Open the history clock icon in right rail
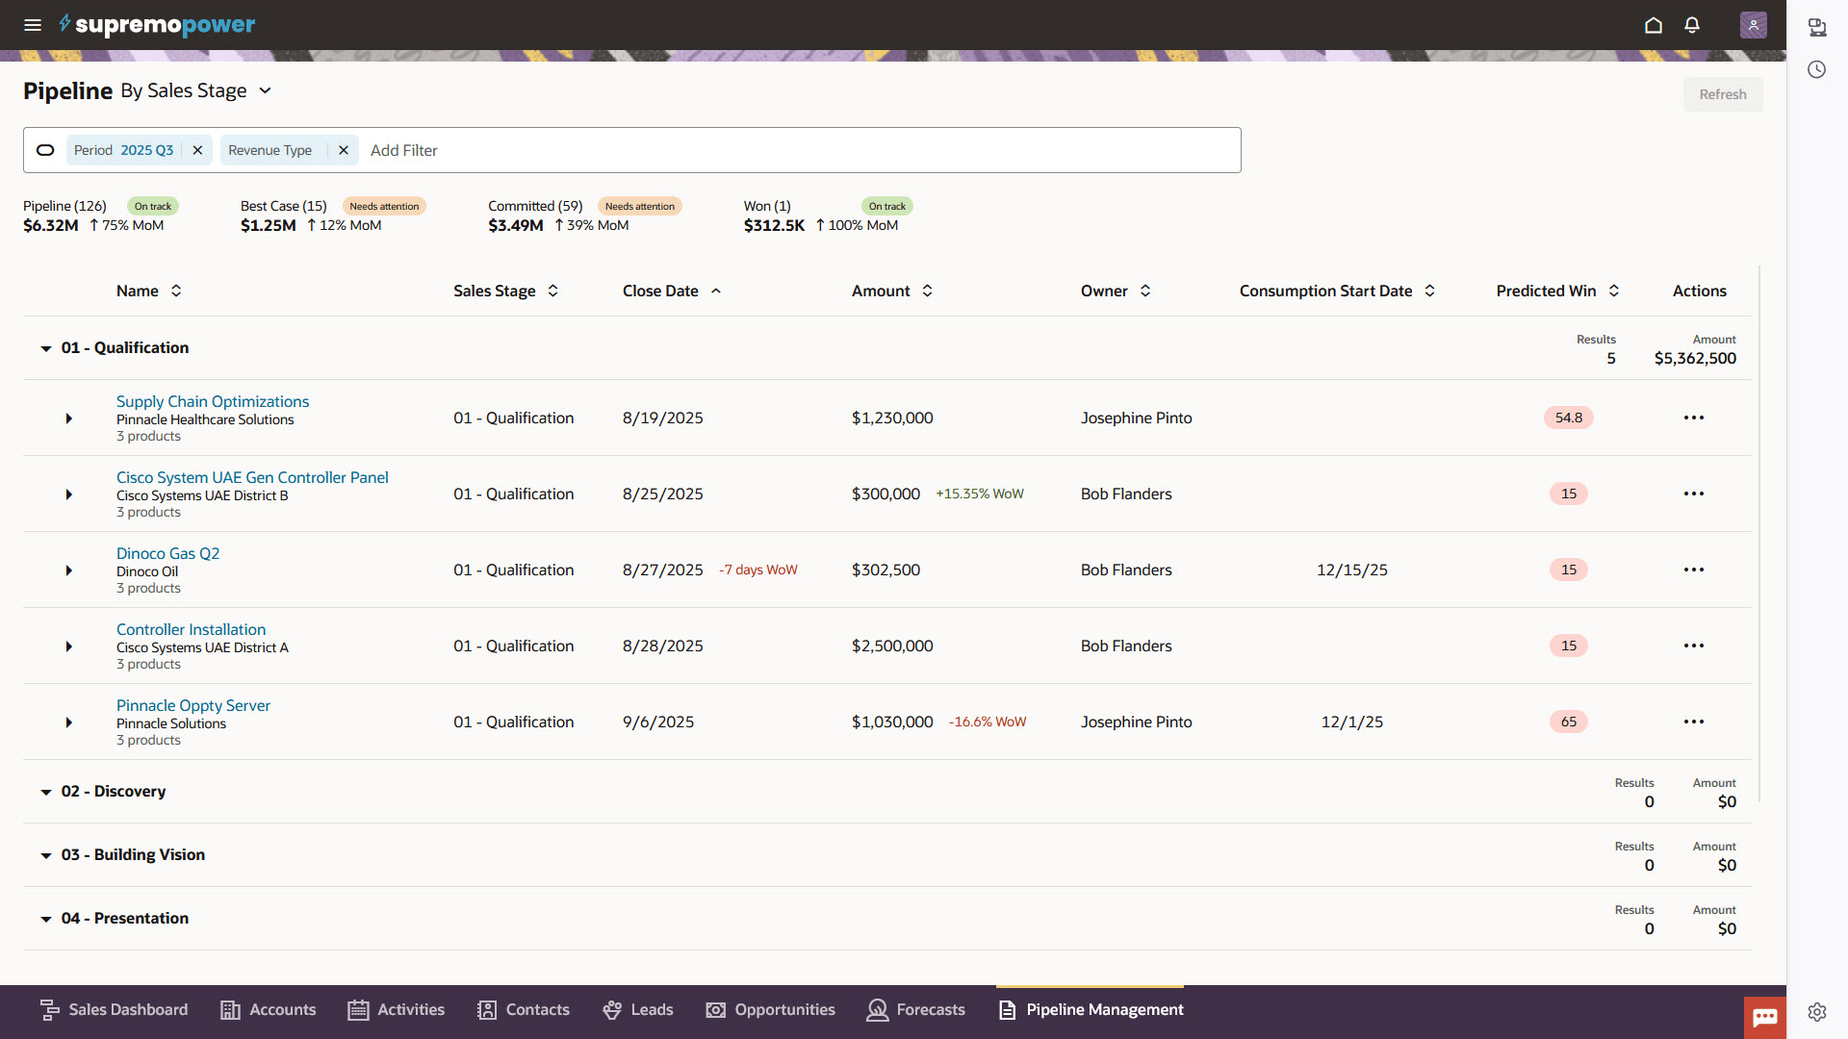1848x1039 pixels. point(1817,69)
